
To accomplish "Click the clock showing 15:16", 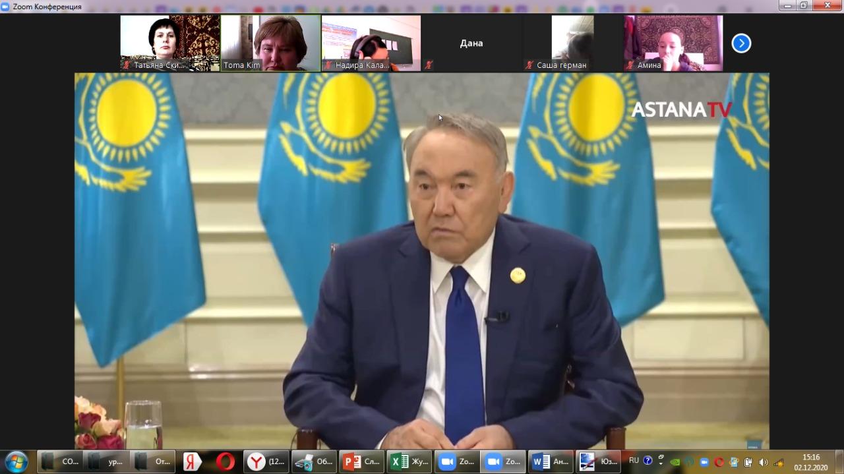I will (810, 461).
